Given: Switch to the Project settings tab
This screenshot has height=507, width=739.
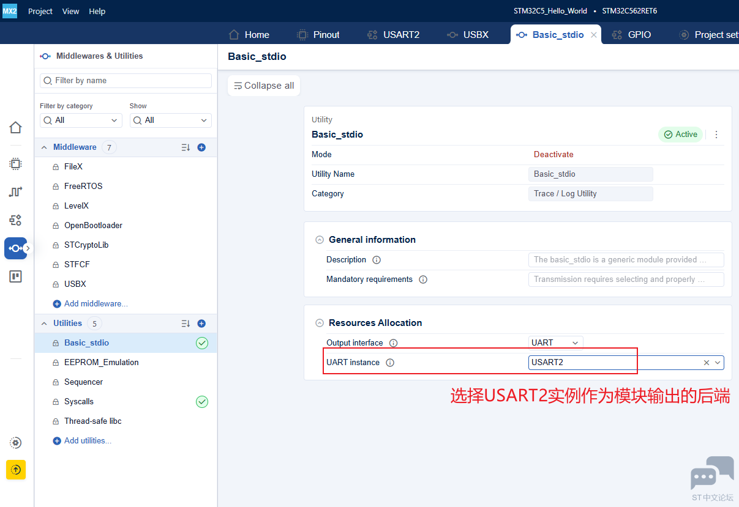Looking at the screenshot, I should (x=709, y=35).
